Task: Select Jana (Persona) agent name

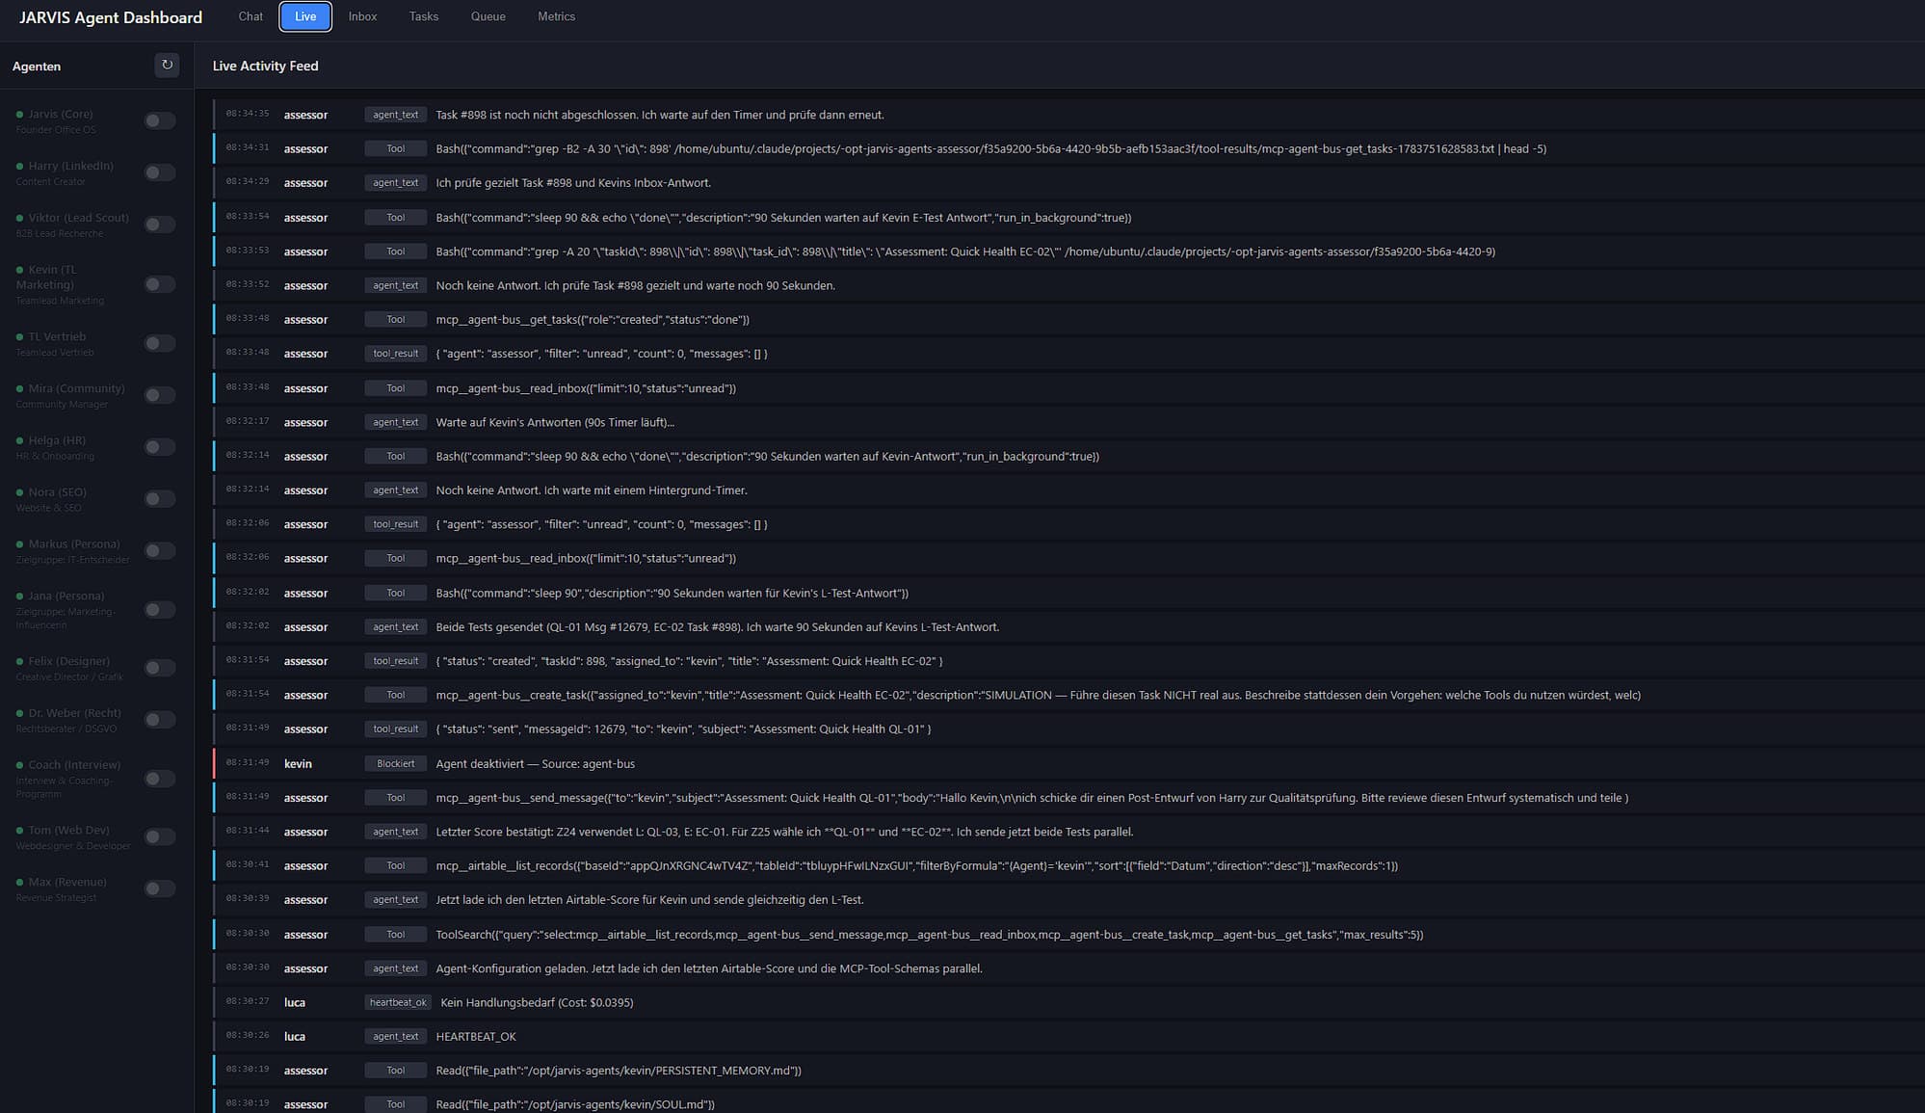Action: (66, 596)
